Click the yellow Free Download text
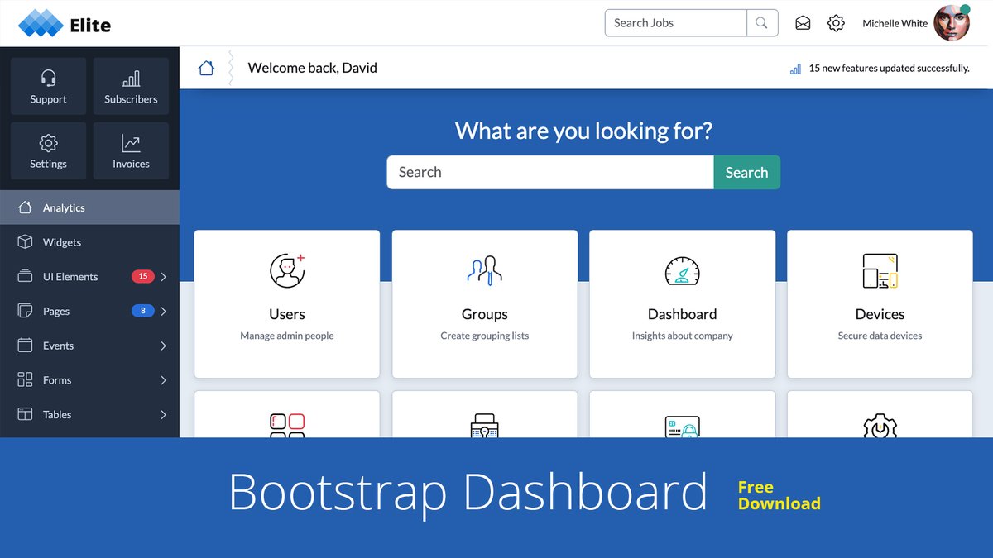The image size is (993, 558). [x=779, y=495]
